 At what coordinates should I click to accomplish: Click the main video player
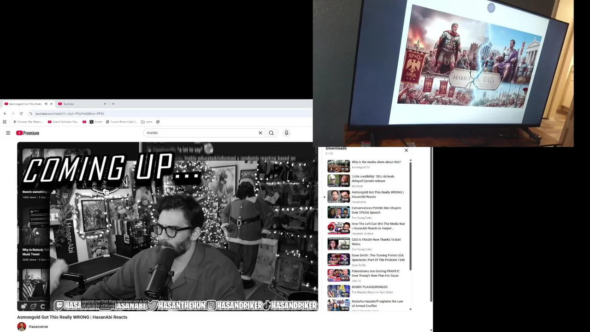(167, 226)
